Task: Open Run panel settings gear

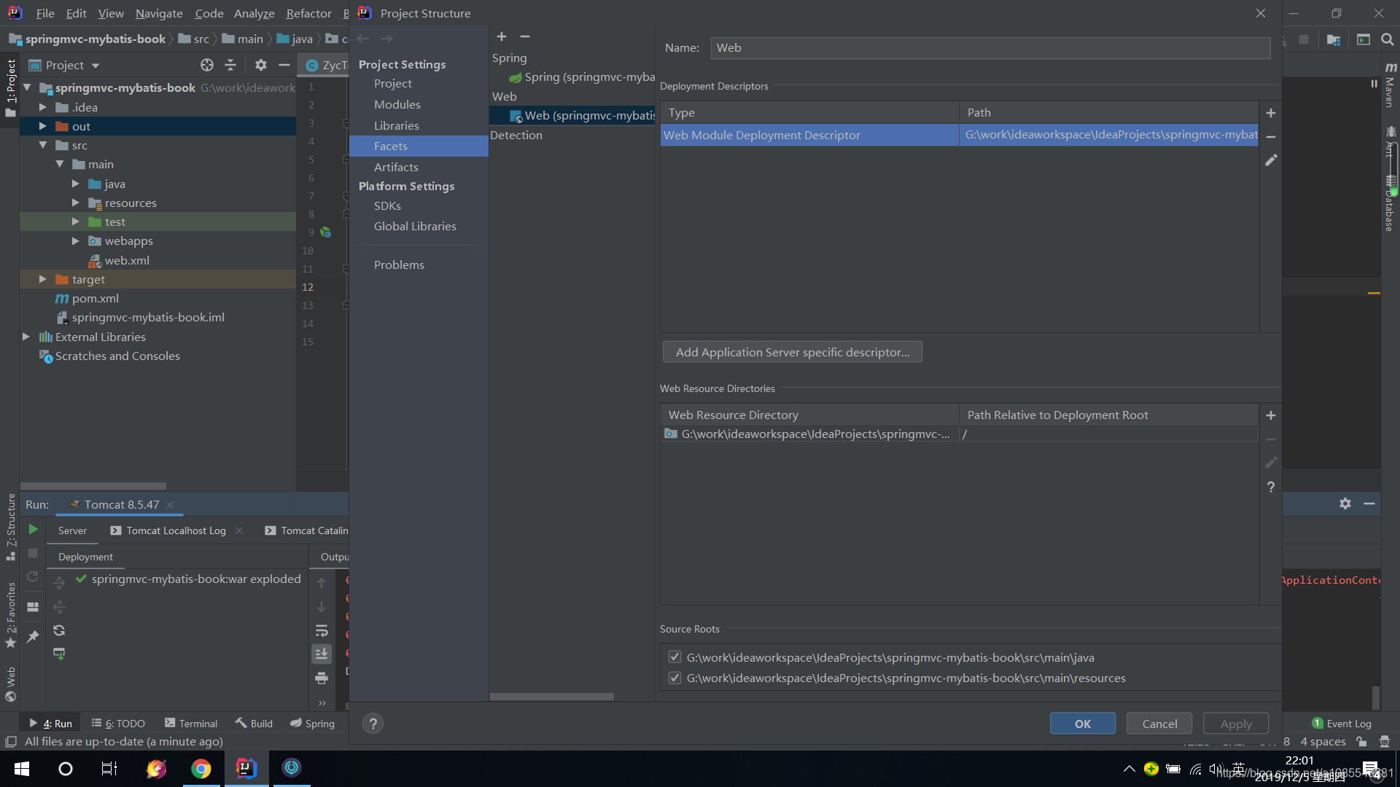Action: [1345, 504]
